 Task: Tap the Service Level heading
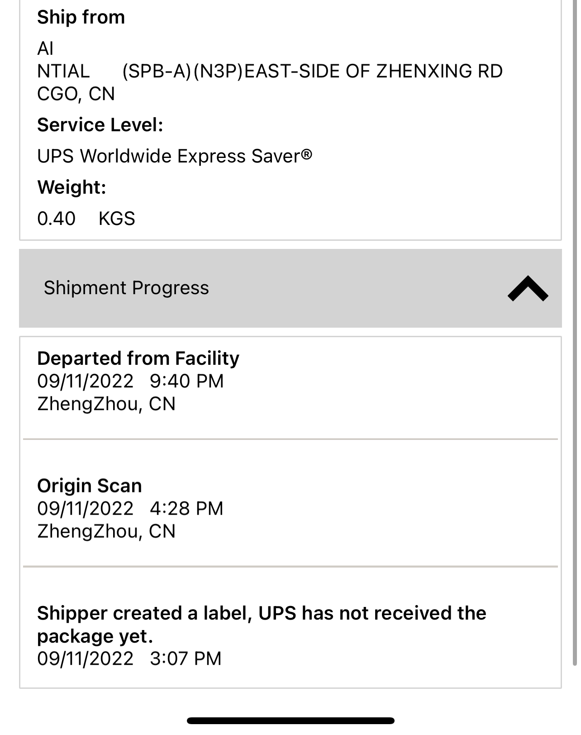100,125
